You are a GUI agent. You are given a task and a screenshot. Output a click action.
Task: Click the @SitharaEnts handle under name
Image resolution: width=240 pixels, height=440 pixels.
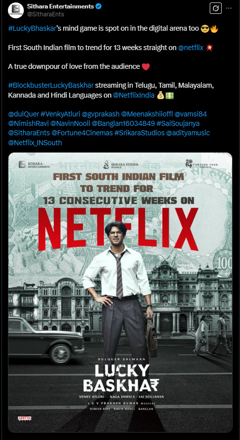[x=46, y=14]
